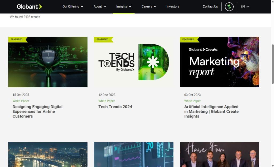The width and height of the screenshot is (274, 167).
Task: Go to the Investors page
Action: [173, 6]
